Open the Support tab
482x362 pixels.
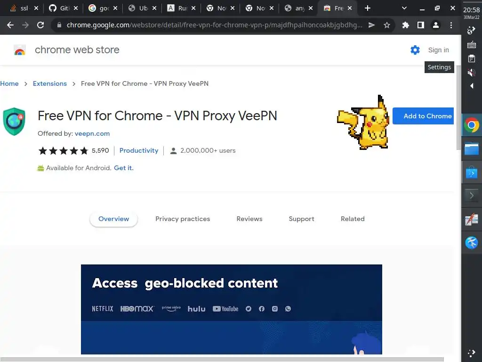(301, 219)
